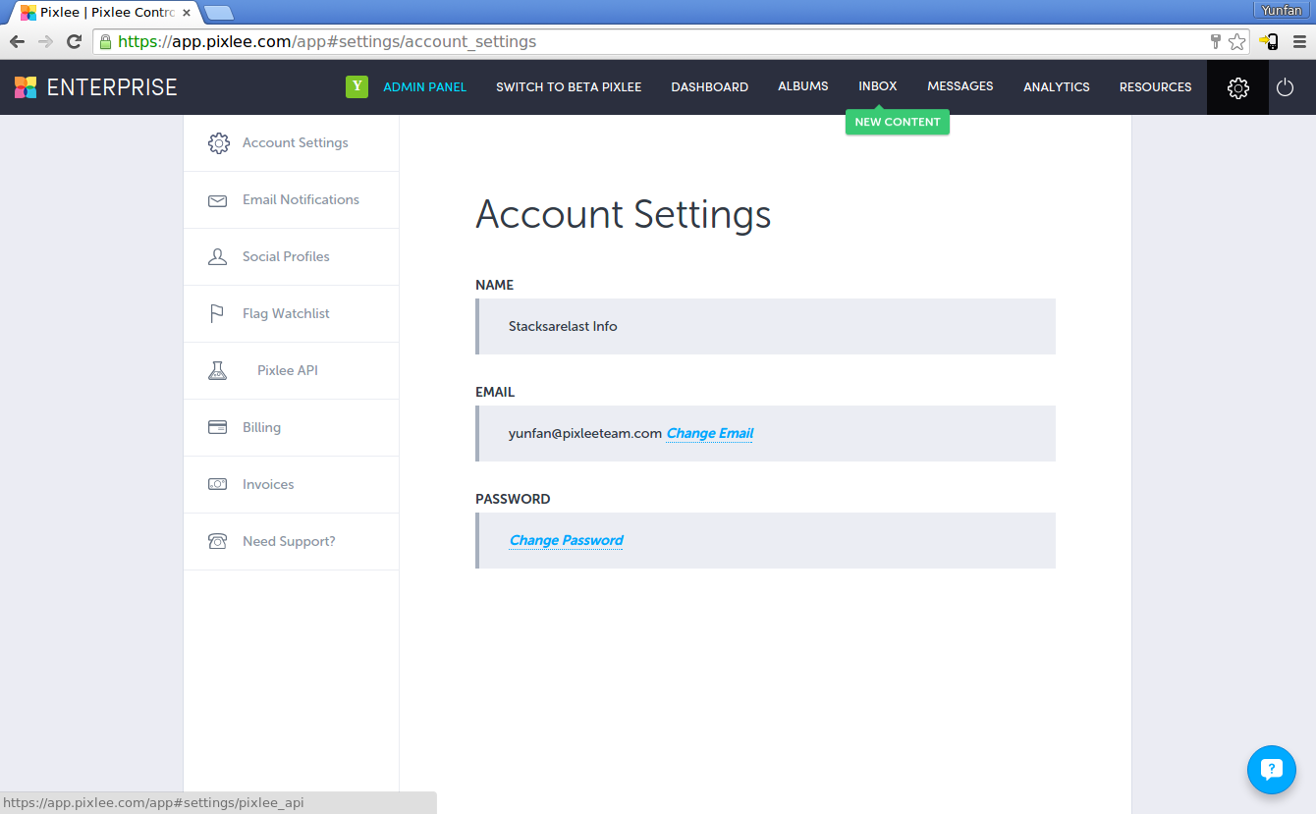Open Analytics in top navigation

pyautogui.click(x=1057, y=87)
